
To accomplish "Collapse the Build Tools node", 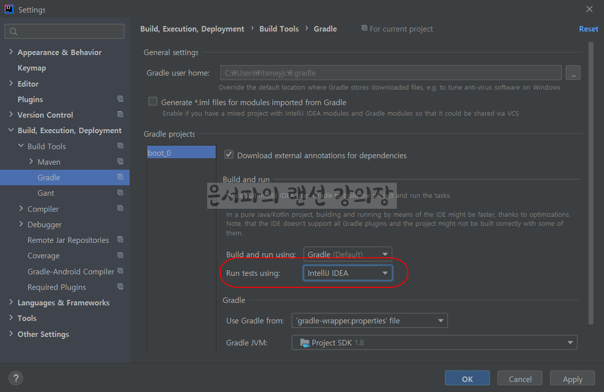I will 21,146.
